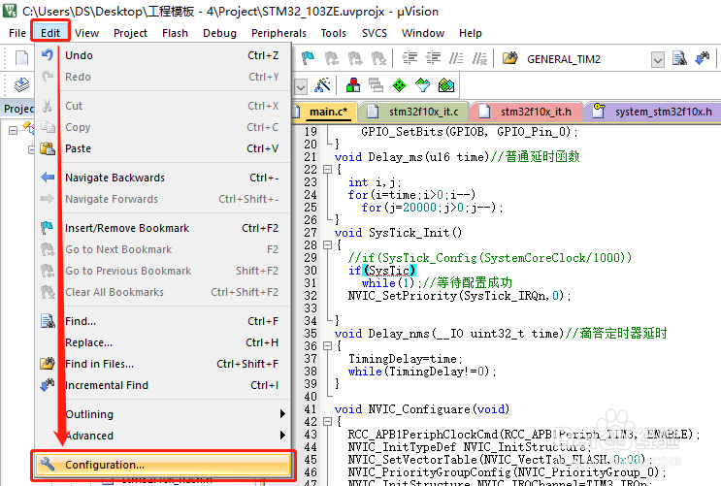Switch to the stm32f10x_it.c tab
721x486 pixels.
[x=415, y=112]
